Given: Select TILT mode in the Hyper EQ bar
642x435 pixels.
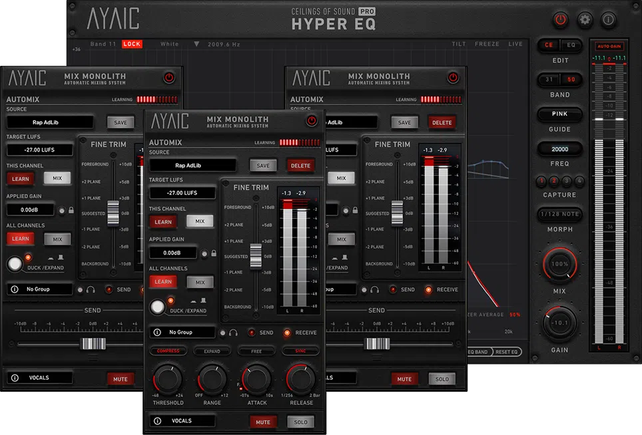Looking at the screenshot, I should pos(459,44).
